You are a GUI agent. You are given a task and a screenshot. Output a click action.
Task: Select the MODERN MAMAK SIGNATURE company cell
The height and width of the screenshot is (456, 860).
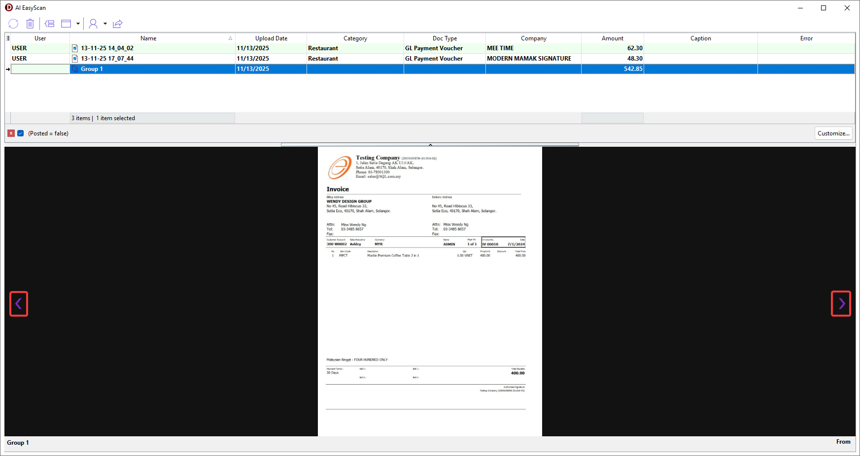point(529,59)
